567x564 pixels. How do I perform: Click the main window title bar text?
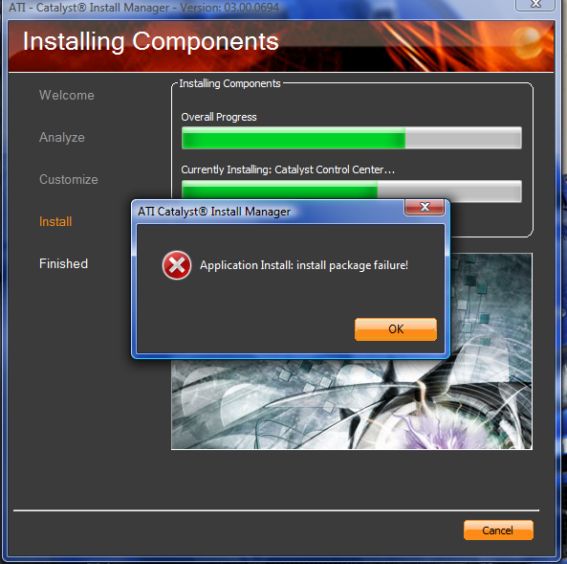click(144, 8)
